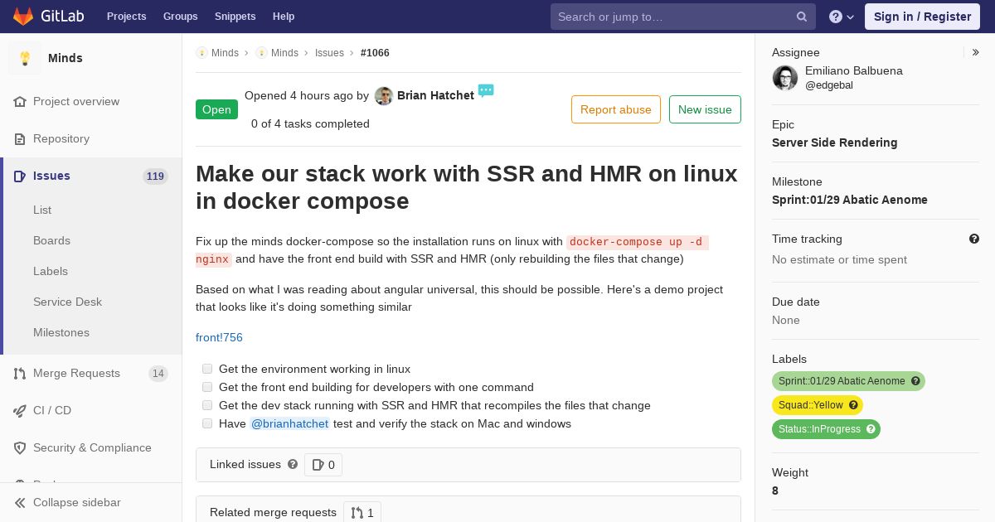Click the @brianhatchet mention link
This screenshot has width=995, height=522.
[289, 423]
